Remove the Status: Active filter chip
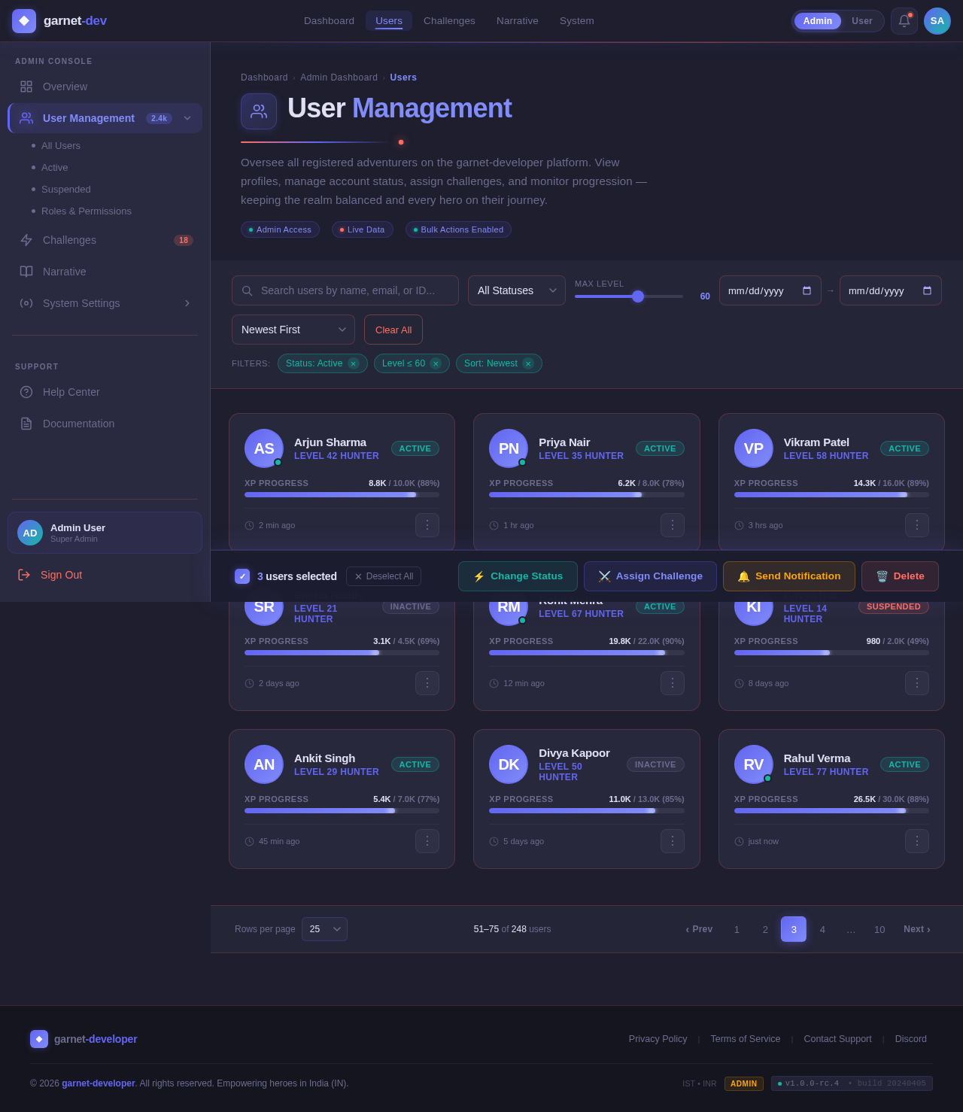 pos(353,363)
